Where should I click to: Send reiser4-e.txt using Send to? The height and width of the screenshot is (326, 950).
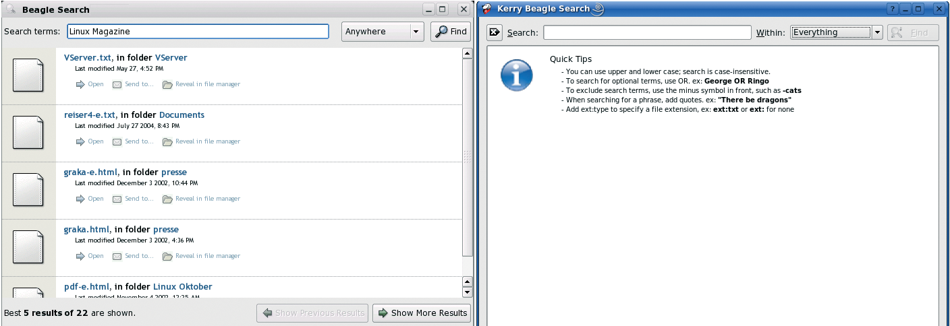point(133,141)
